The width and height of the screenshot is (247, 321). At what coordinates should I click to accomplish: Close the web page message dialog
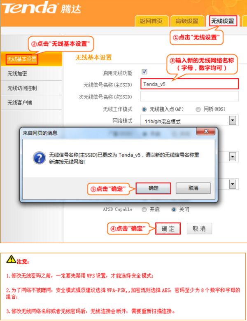click(x=206, y=131)
